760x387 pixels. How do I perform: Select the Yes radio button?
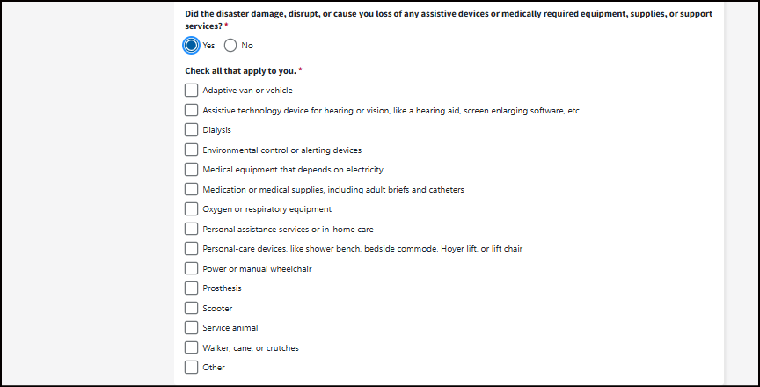[192, 46]
